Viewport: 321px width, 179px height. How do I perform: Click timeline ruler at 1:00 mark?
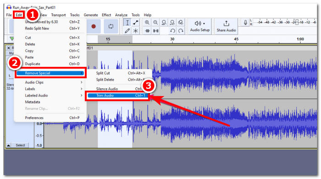[x=300, y=39]
